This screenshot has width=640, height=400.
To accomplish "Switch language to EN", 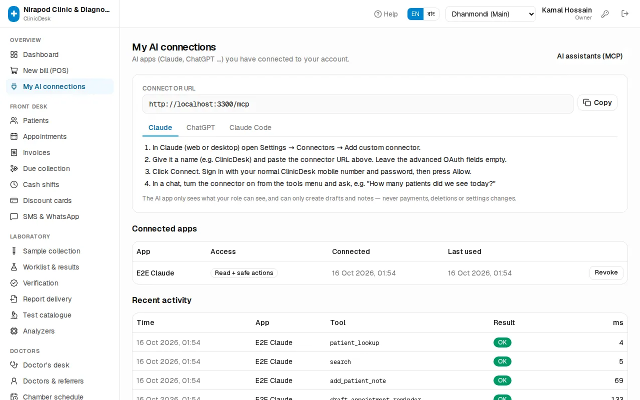I will (415, 14).
